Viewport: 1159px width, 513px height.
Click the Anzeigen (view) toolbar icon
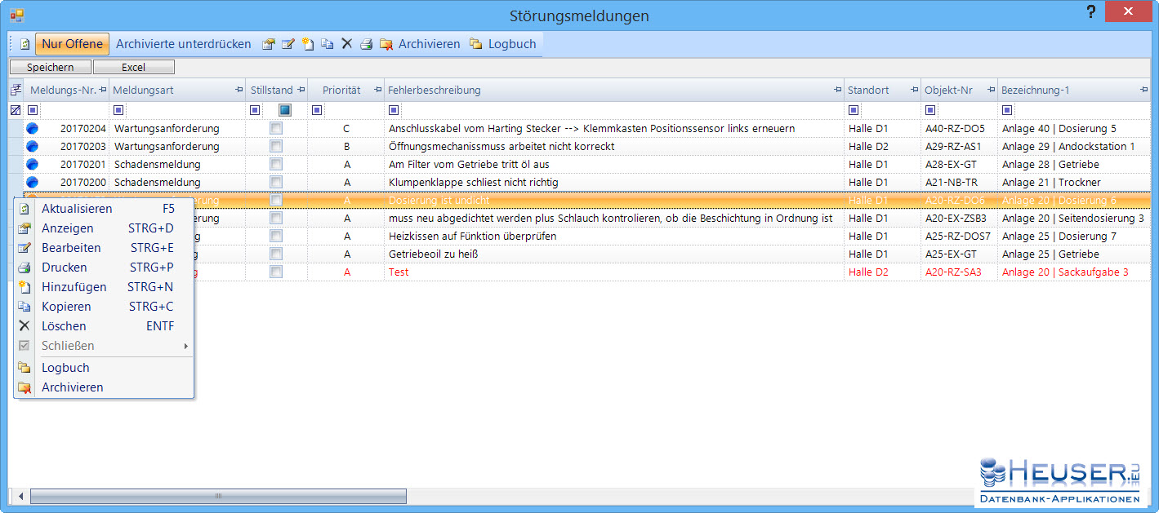(x=268, y=44)
